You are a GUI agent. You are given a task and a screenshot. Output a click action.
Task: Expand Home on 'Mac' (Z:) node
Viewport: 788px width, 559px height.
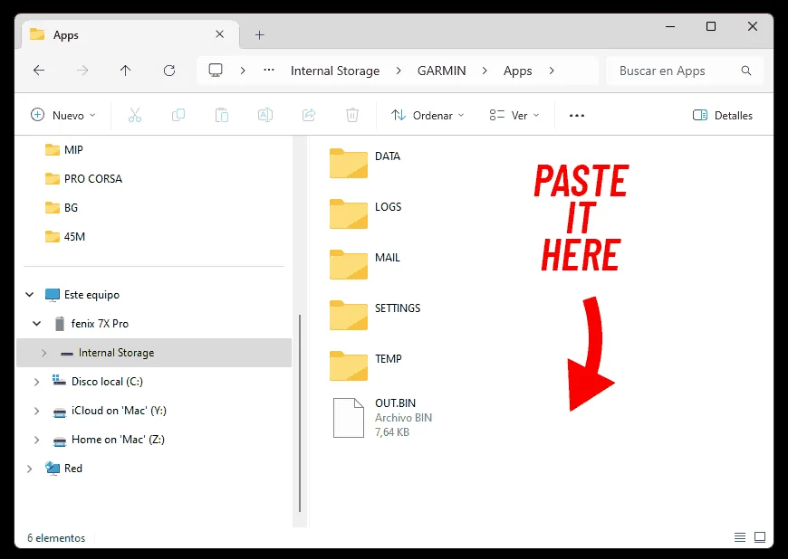point(37,440)
